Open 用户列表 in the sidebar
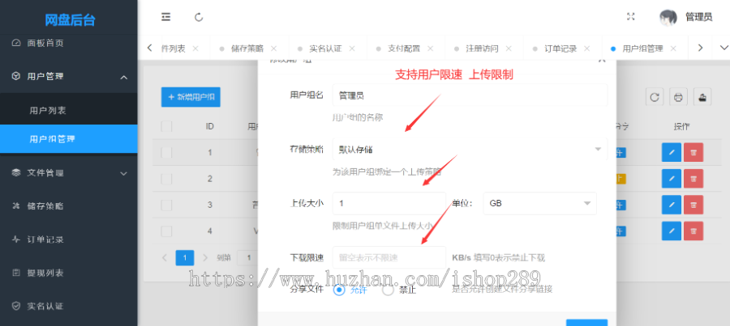This screenshot has width=730, height=326. tap(68, 111)
